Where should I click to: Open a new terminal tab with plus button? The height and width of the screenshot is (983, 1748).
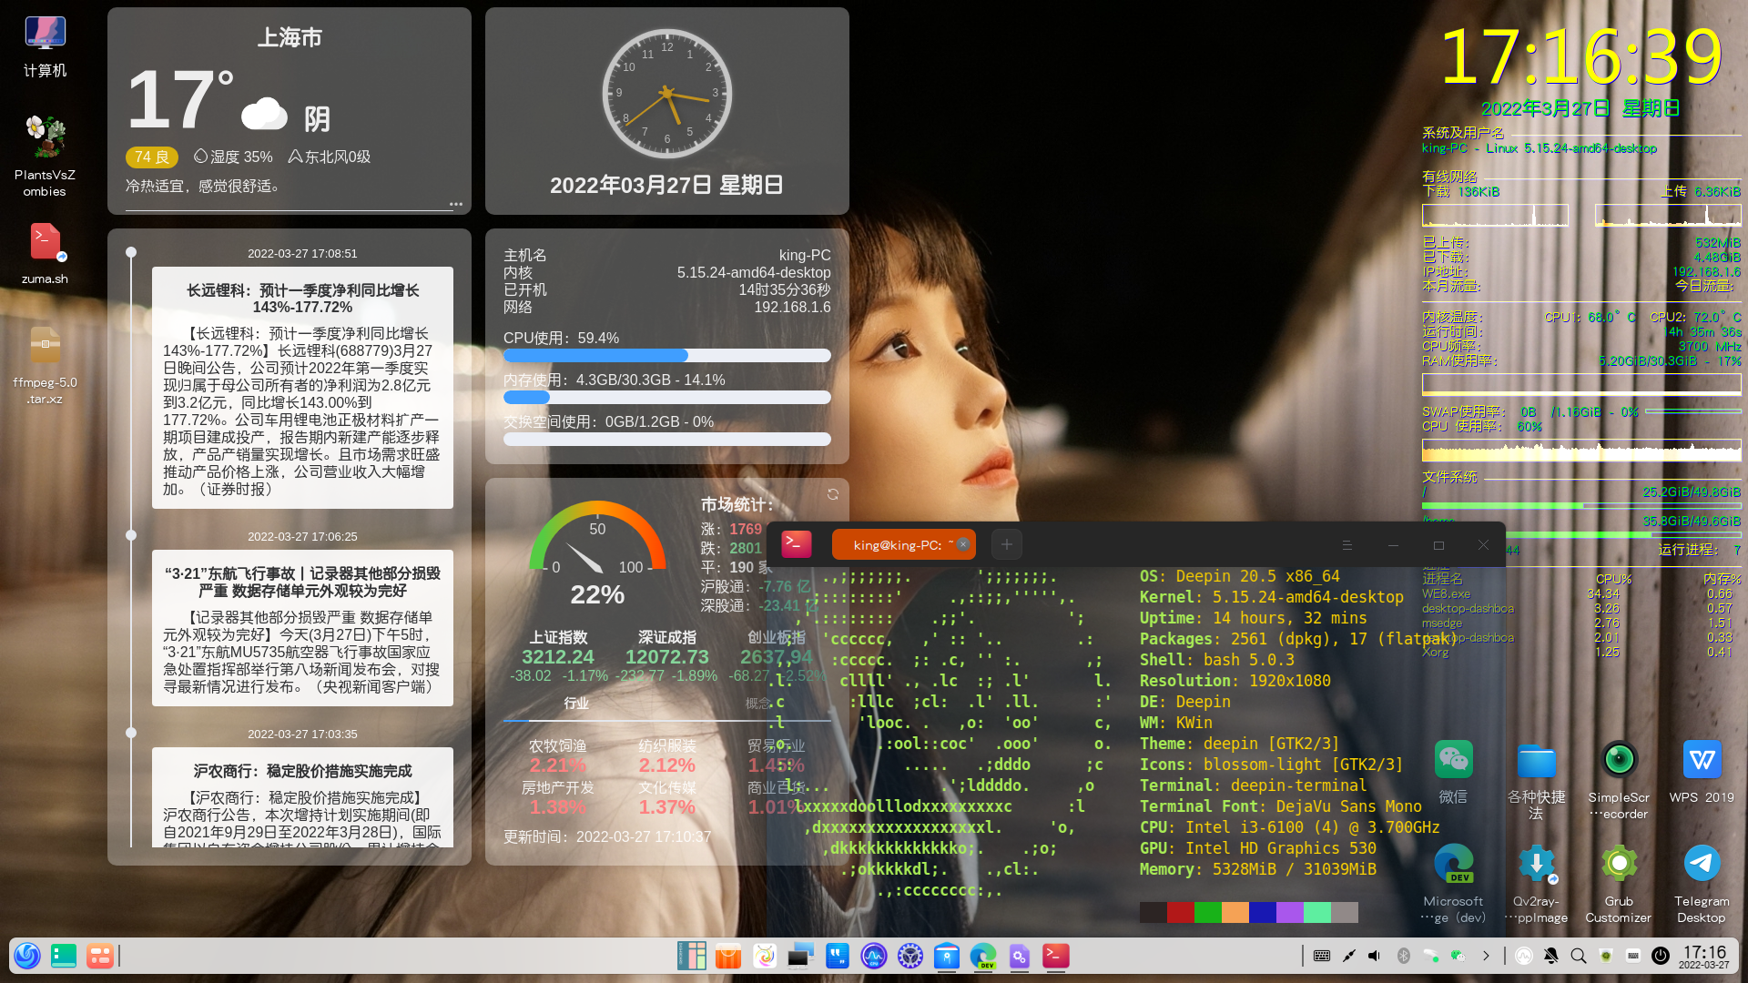1006,543
